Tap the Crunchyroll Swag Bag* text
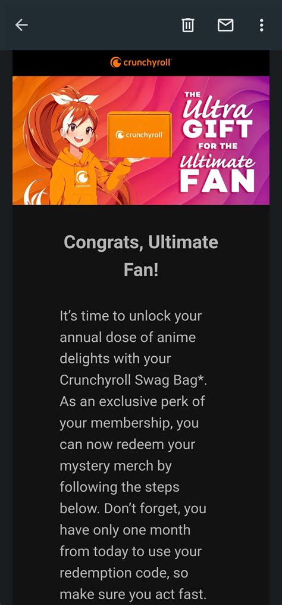The width and height of the screenshot is (282, 605). pos(133,381)
